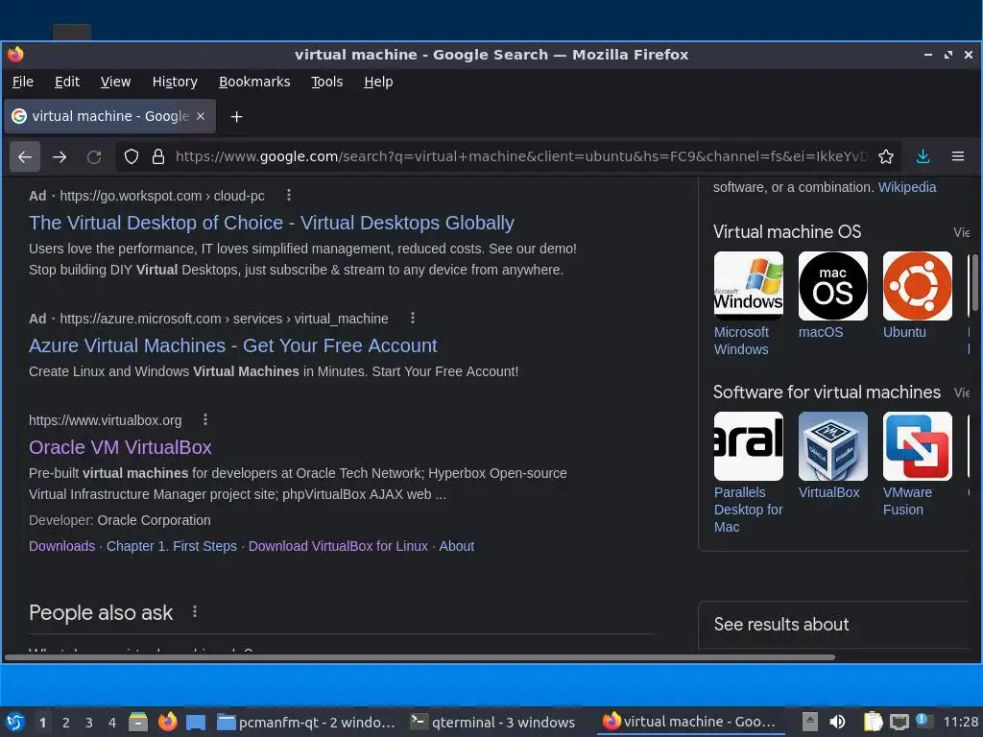Open the clipboard manager tray icon
The height and width of the screenshot is (737, 983).
point(873,722)
